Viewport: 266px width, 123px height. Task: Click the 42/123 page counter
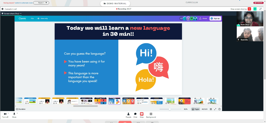click(x=205, y=109)
